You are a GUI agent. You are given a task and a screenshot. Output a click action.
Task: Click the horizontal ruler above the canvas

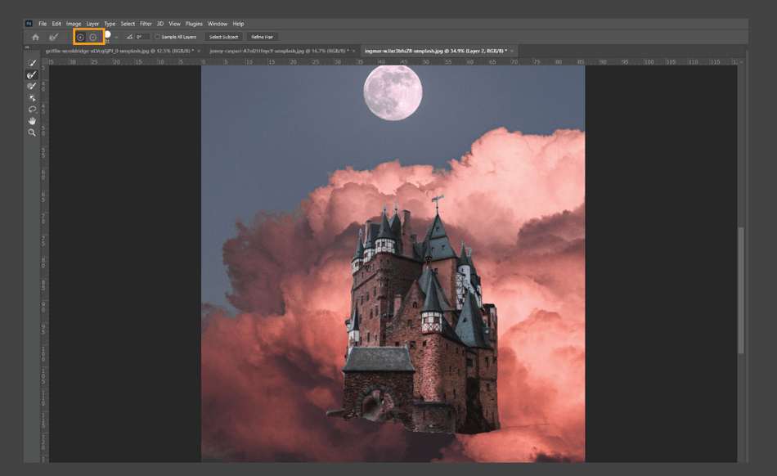[392, 62]
